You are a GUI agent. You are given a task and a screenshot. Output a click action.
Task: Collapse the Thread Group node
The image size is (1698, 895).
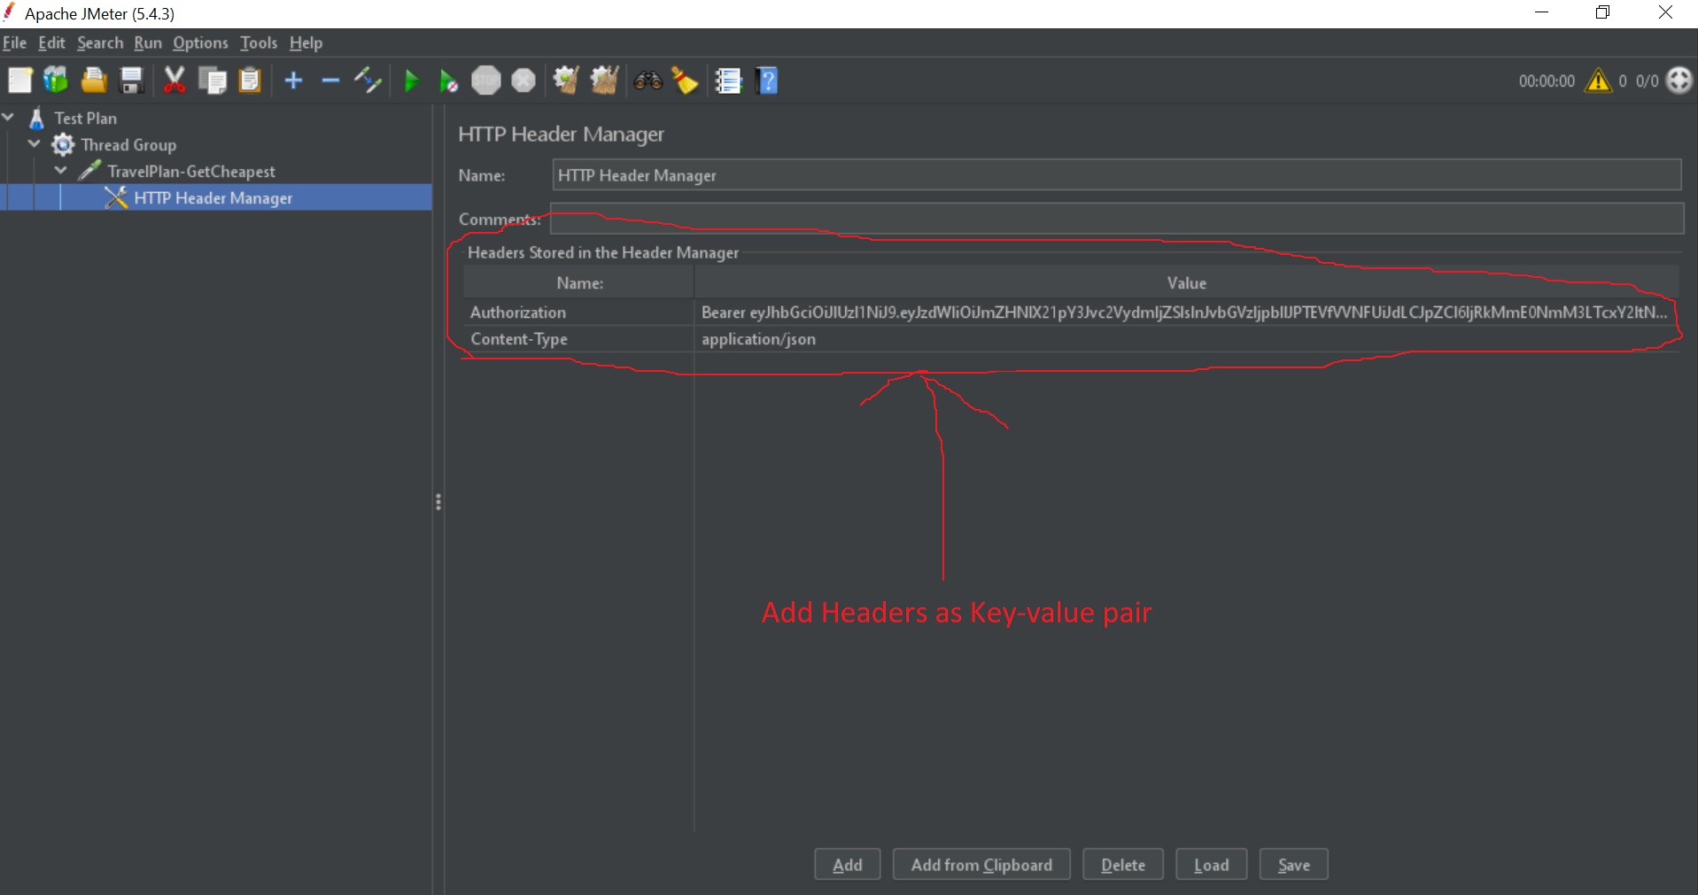coord(35,143)
